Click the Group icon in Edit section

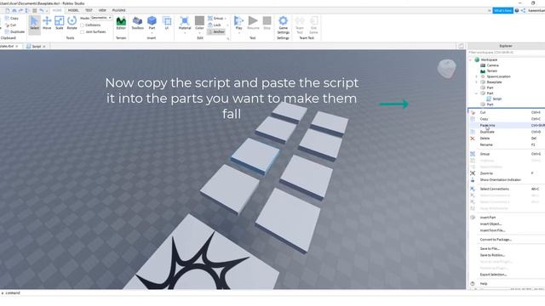click(x=210, y=18)
